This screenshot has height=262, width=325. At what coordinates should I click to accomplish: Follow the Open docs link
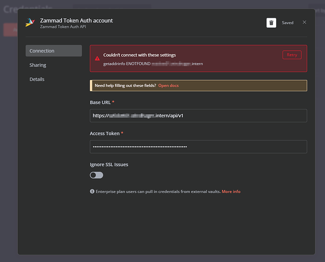pyautogui.click(x=169, y=85)
